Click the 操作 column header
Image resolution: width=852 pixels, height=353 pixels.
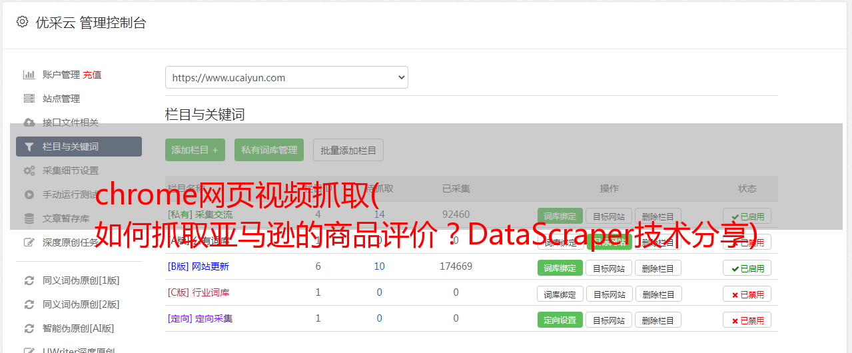tap(609, 188)
